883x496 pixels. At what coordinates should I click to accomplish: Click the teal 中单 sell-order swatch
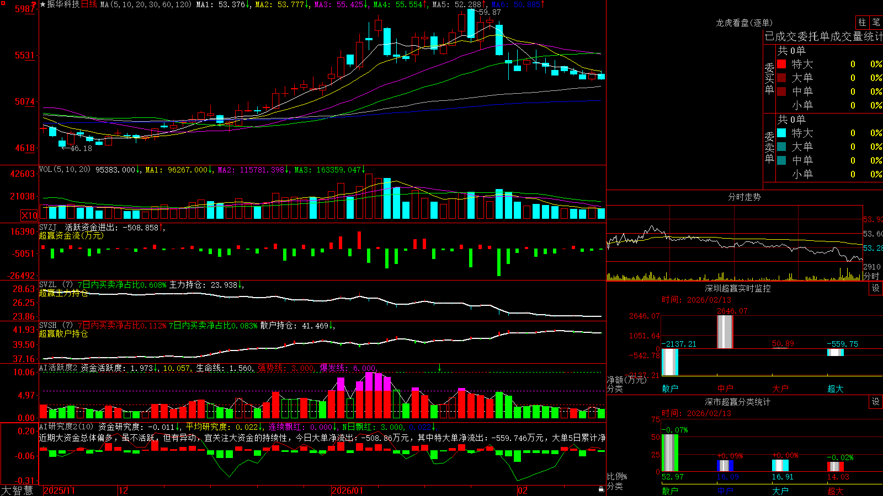click(781, 160)
